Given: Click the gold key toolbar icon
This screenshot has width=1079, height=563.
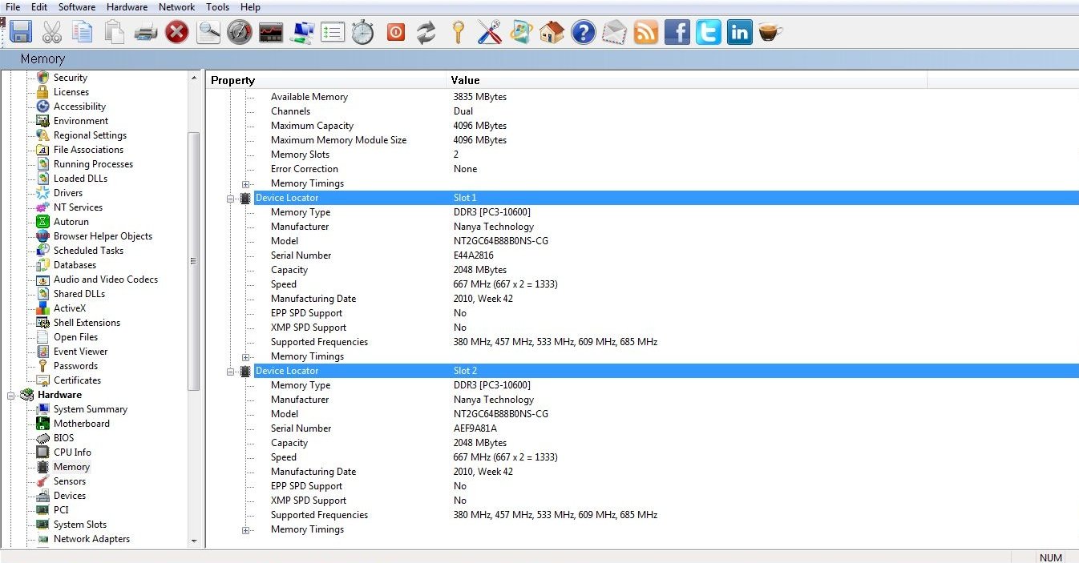Looking at the screenshot, I should [458, 33].
